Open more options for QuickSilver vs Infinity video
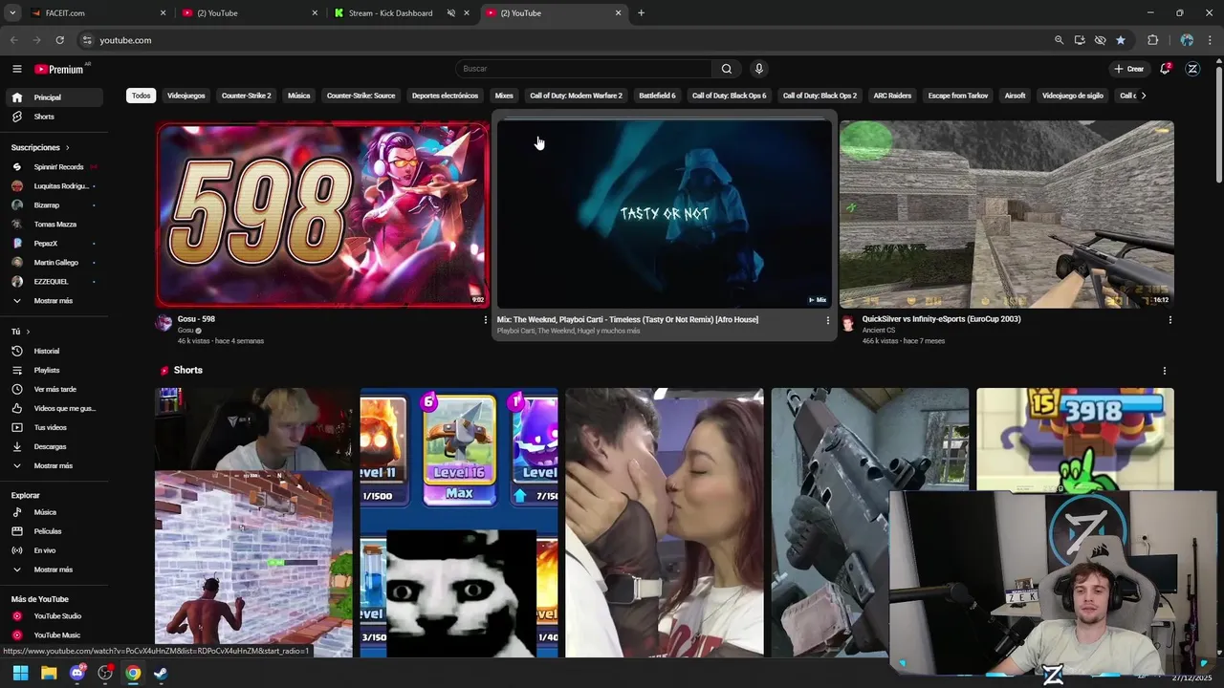Viewport: 1224px width, 688px height. click(x=1169, y=320)
